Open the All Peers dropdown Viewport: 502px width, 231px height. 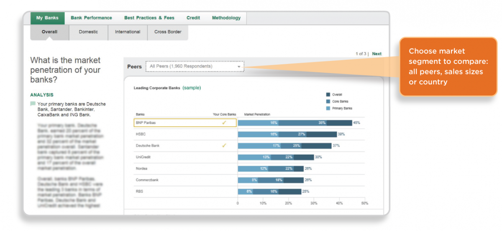[195, 66]
